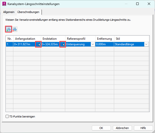Click the Nr. column header
Screen dimensions: 155x133
point(10,39)
